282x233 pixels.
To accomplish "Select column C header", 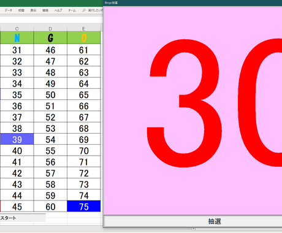I will [x=17, y=29].
